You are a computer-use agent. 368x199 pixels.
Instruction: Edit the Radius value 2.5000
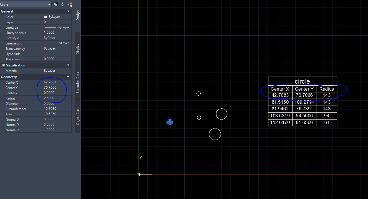click(x=57, y=98)
